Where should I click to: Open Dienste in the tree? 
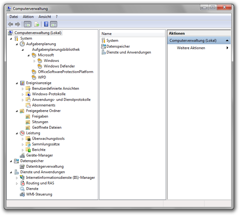pos(32,189)
